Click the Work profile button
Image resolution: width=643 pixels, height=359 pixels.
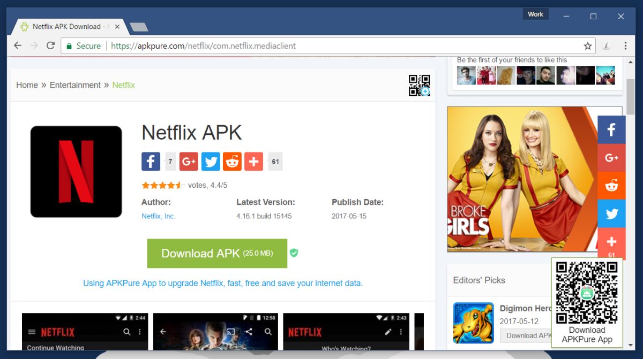click(535, 14)
